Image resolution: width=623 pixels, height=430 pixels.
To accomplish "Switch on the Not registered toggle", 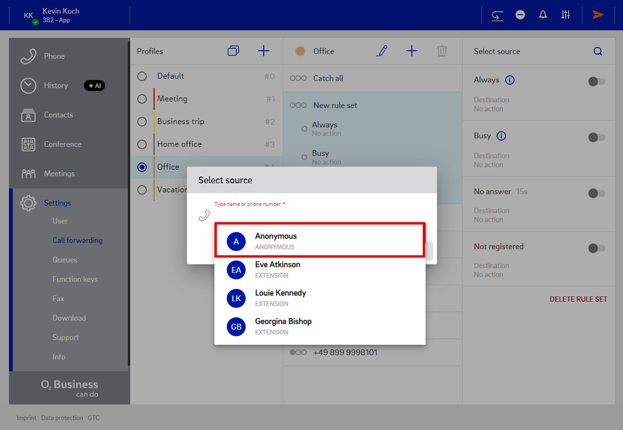I will click(596, 248).
